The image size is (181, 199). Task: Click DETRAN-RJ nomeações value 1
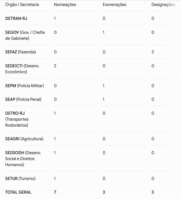click(x=55, y=18)
